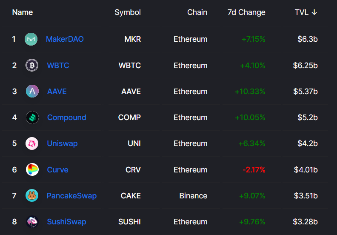Click the Symbol column header
The image size is (337, 235).
coord(128,12)
